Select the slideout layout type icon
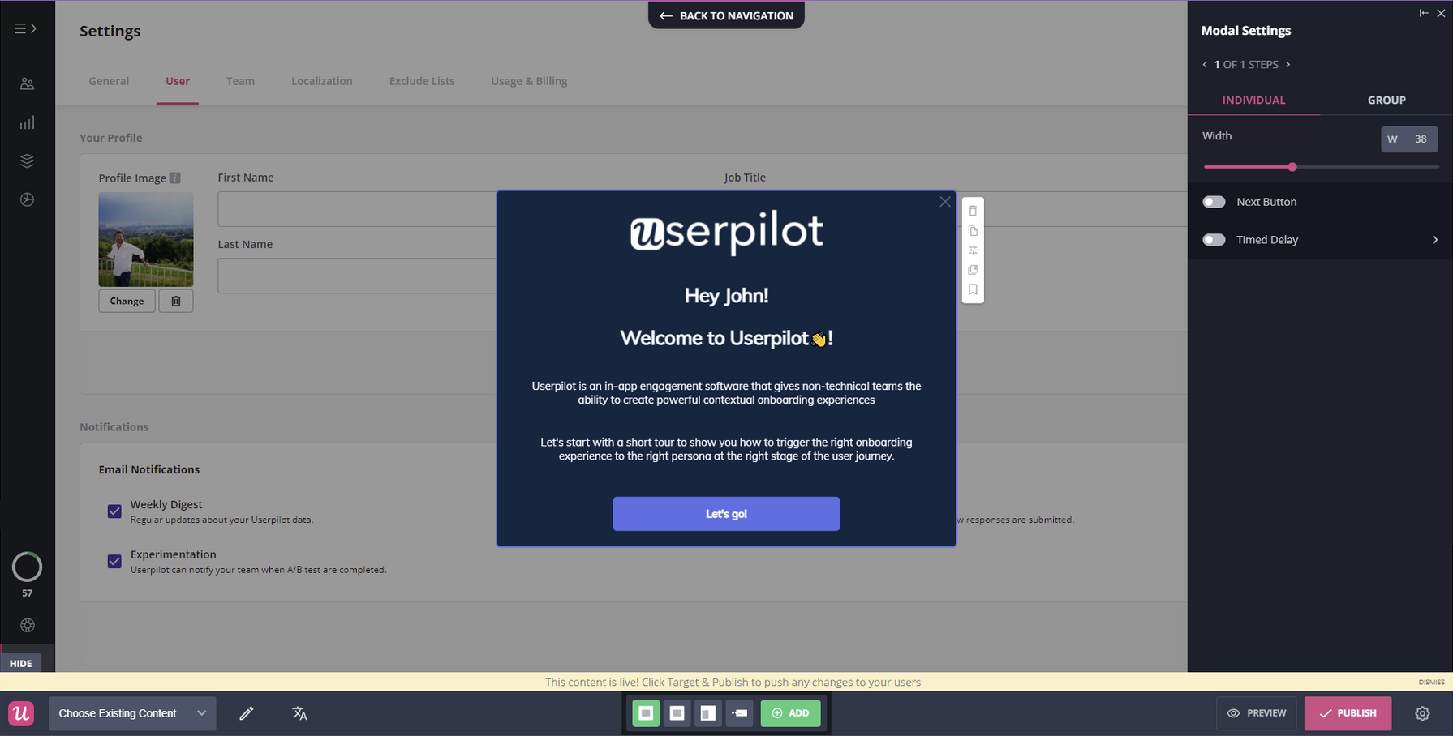 coord(677,713)
